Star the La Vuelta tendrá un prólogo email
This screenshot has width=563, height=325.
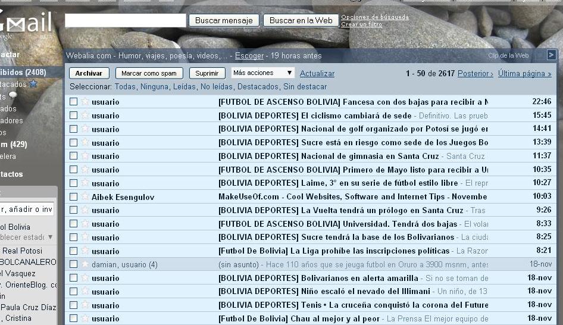[85, 210]
